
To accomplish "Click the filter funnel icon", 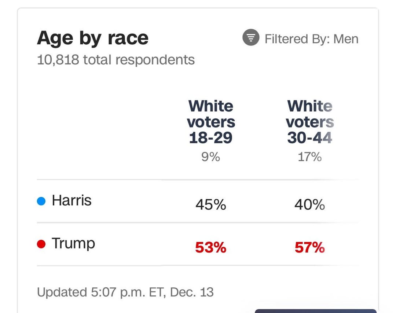I will 251,37.
